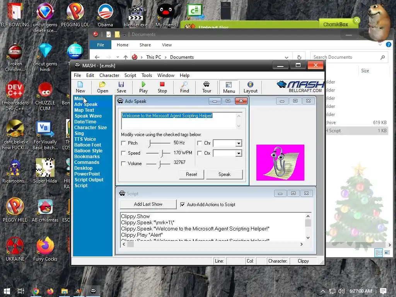Image resolution: width=396 pixels, height=297 pixels.
Task: Click the Search Documents field
Action: (349, 57)
